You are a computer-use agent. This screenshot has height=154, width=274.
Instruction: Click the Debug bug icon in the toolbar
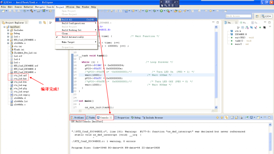point(155,11)
